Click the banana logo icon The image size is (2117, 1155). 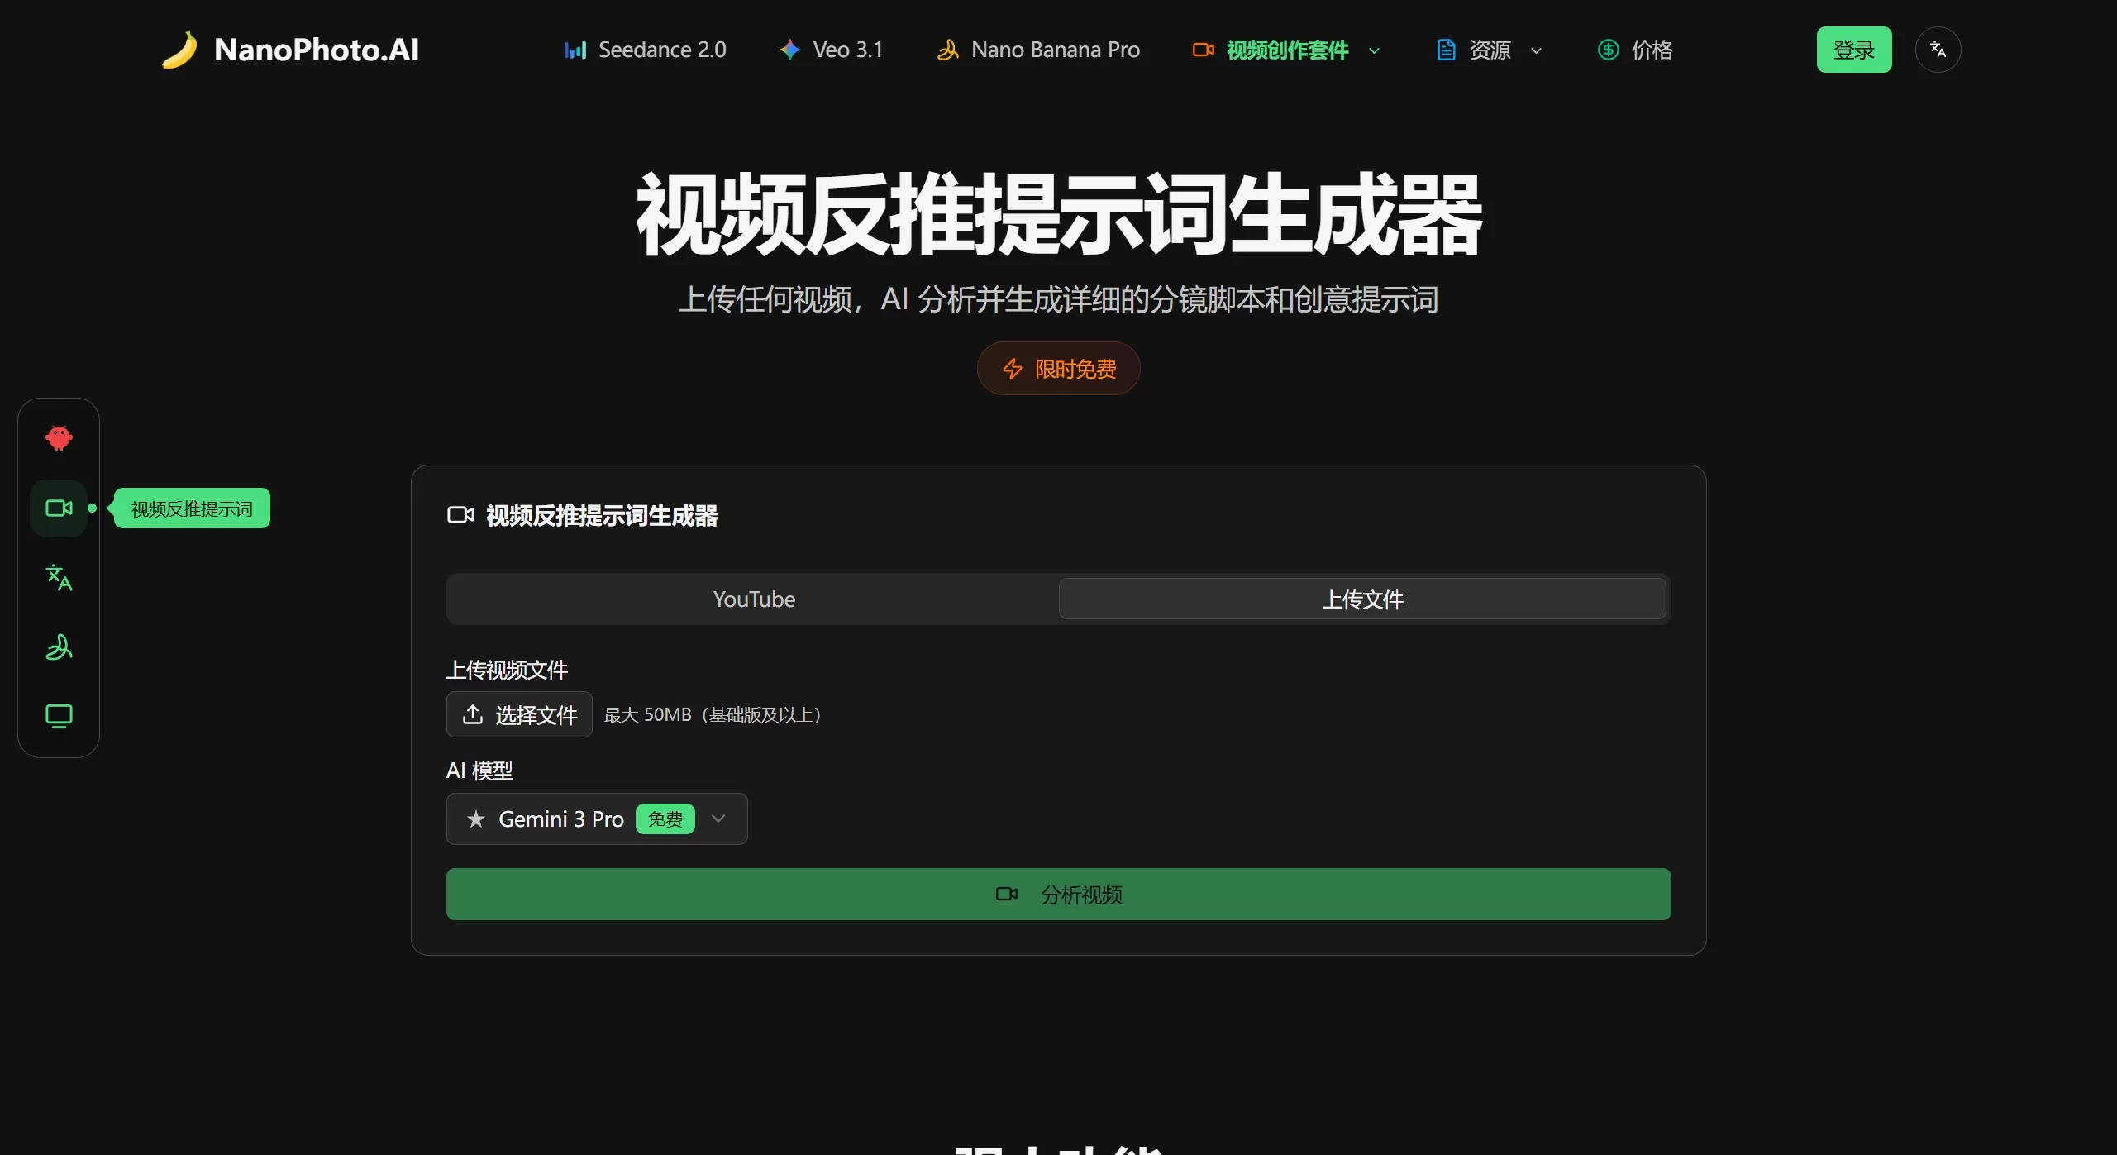(x=179, y=50)
